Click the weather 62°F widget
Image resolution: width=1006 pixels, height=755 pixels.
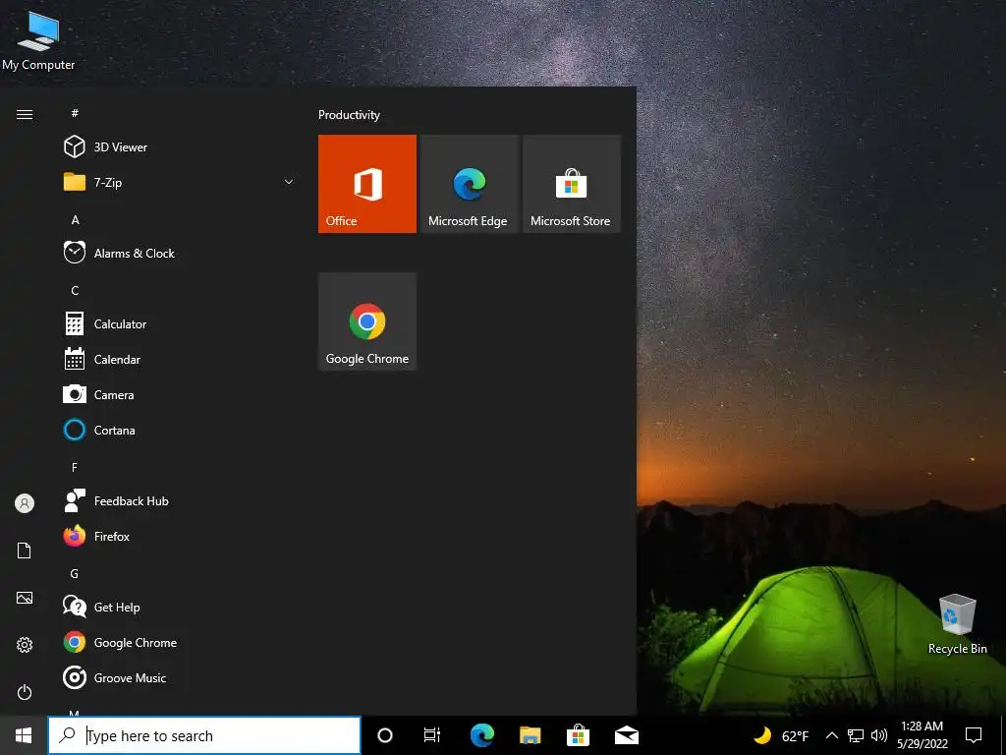781,735
